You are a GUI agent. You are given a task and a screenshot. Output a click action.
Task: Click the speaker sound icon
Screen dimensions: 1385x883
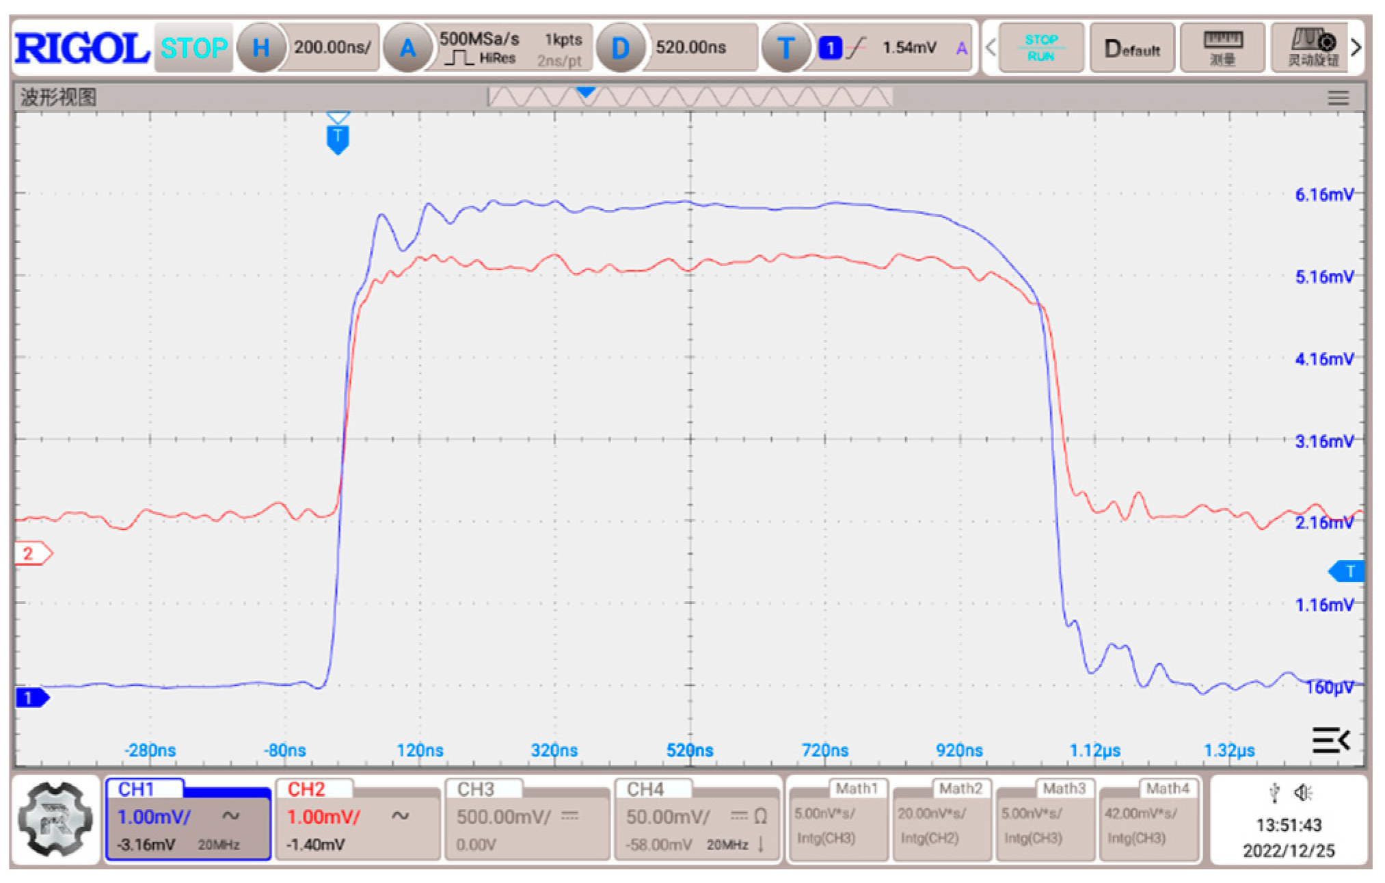[1302, 792]
